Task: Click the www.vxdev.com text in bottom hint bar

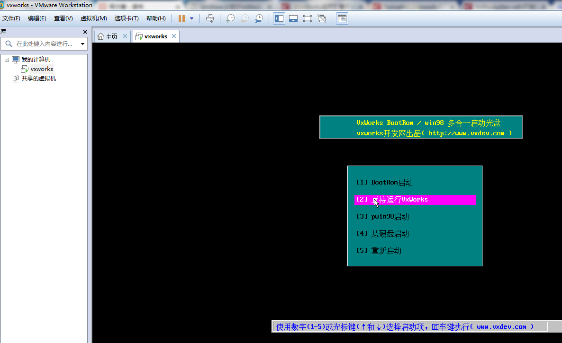Action: [501, 327]
